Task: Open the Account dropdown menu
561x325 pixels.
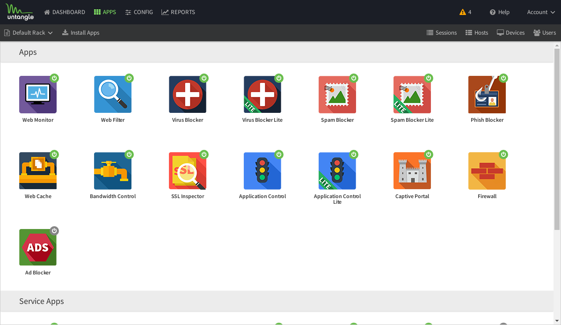Action: tap(541, 12)
